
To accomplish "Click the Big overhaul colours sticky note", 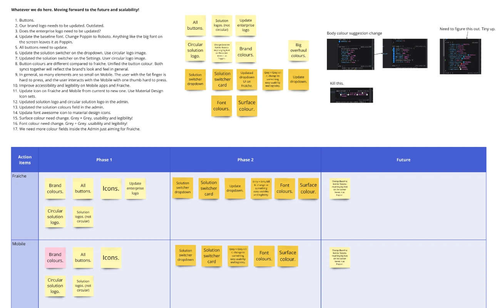I will click(298, 50).
